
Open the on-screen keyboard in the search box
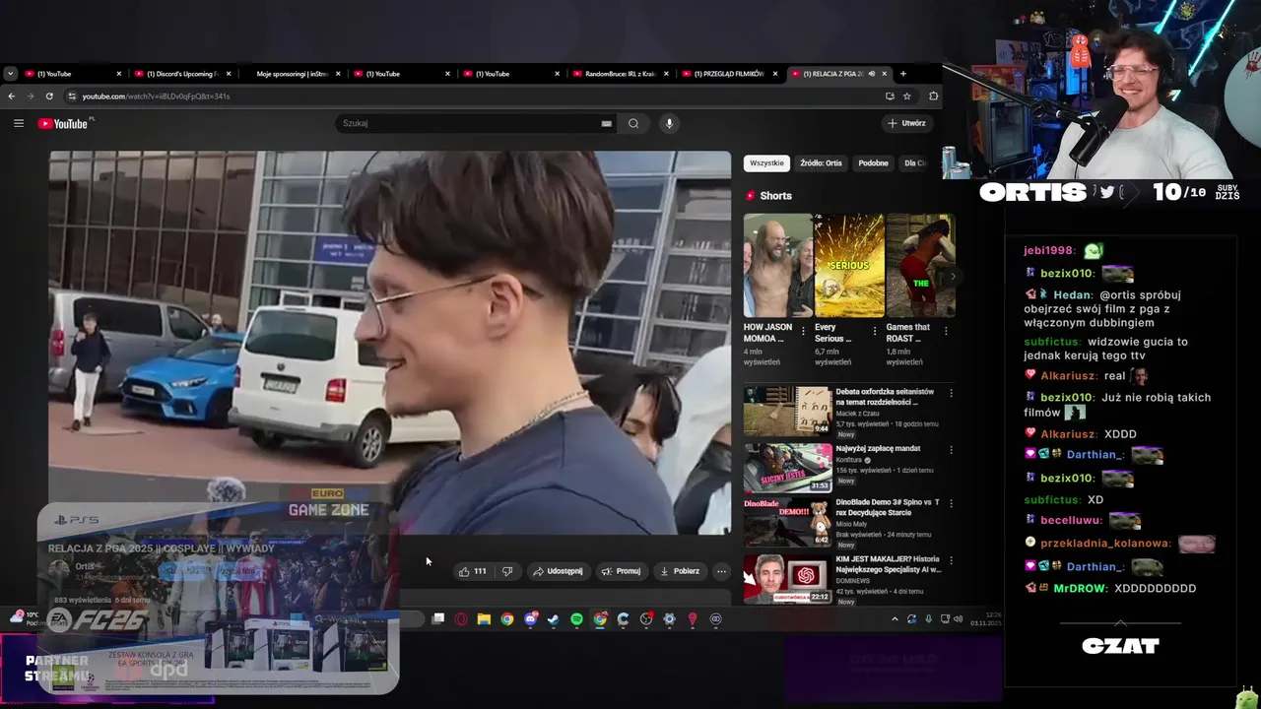pos(606,123)
